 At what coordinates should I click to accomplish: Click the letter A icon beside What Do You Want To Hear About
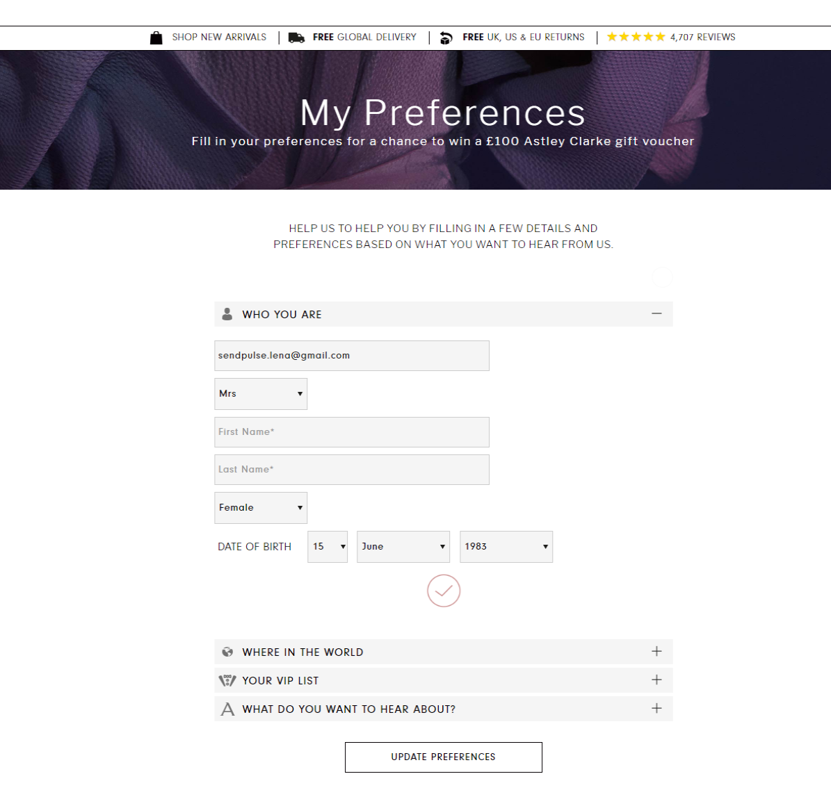tap(227, 709)
